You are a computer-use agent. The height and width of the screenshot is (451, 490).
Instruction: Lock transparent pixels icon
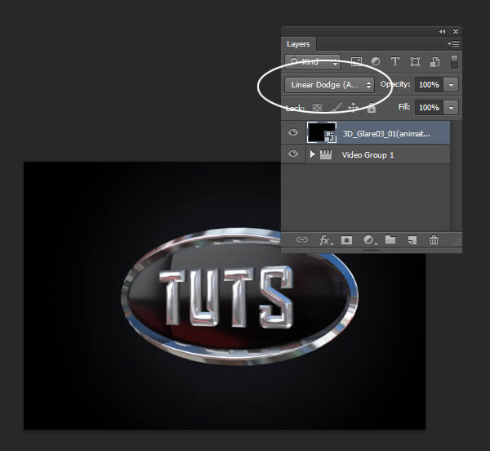[x=318, y=108]
